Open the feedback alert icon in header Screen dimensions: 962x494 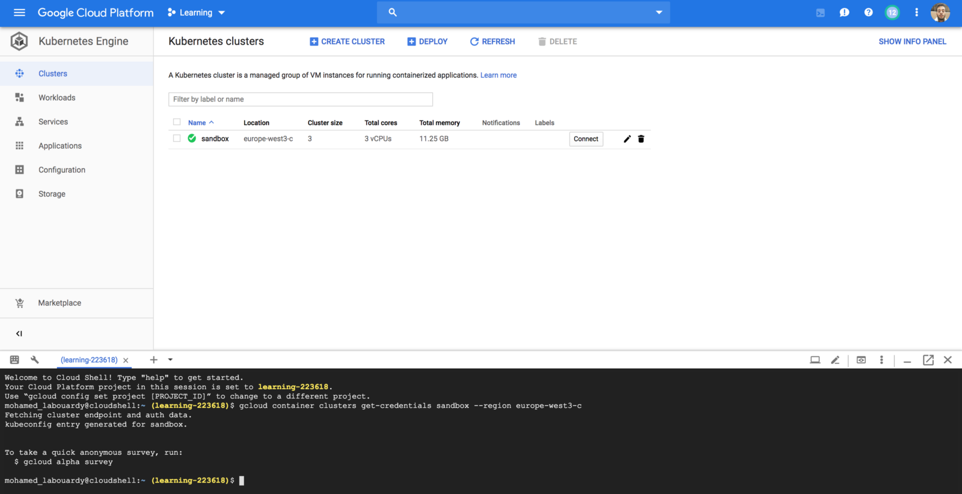844,12
